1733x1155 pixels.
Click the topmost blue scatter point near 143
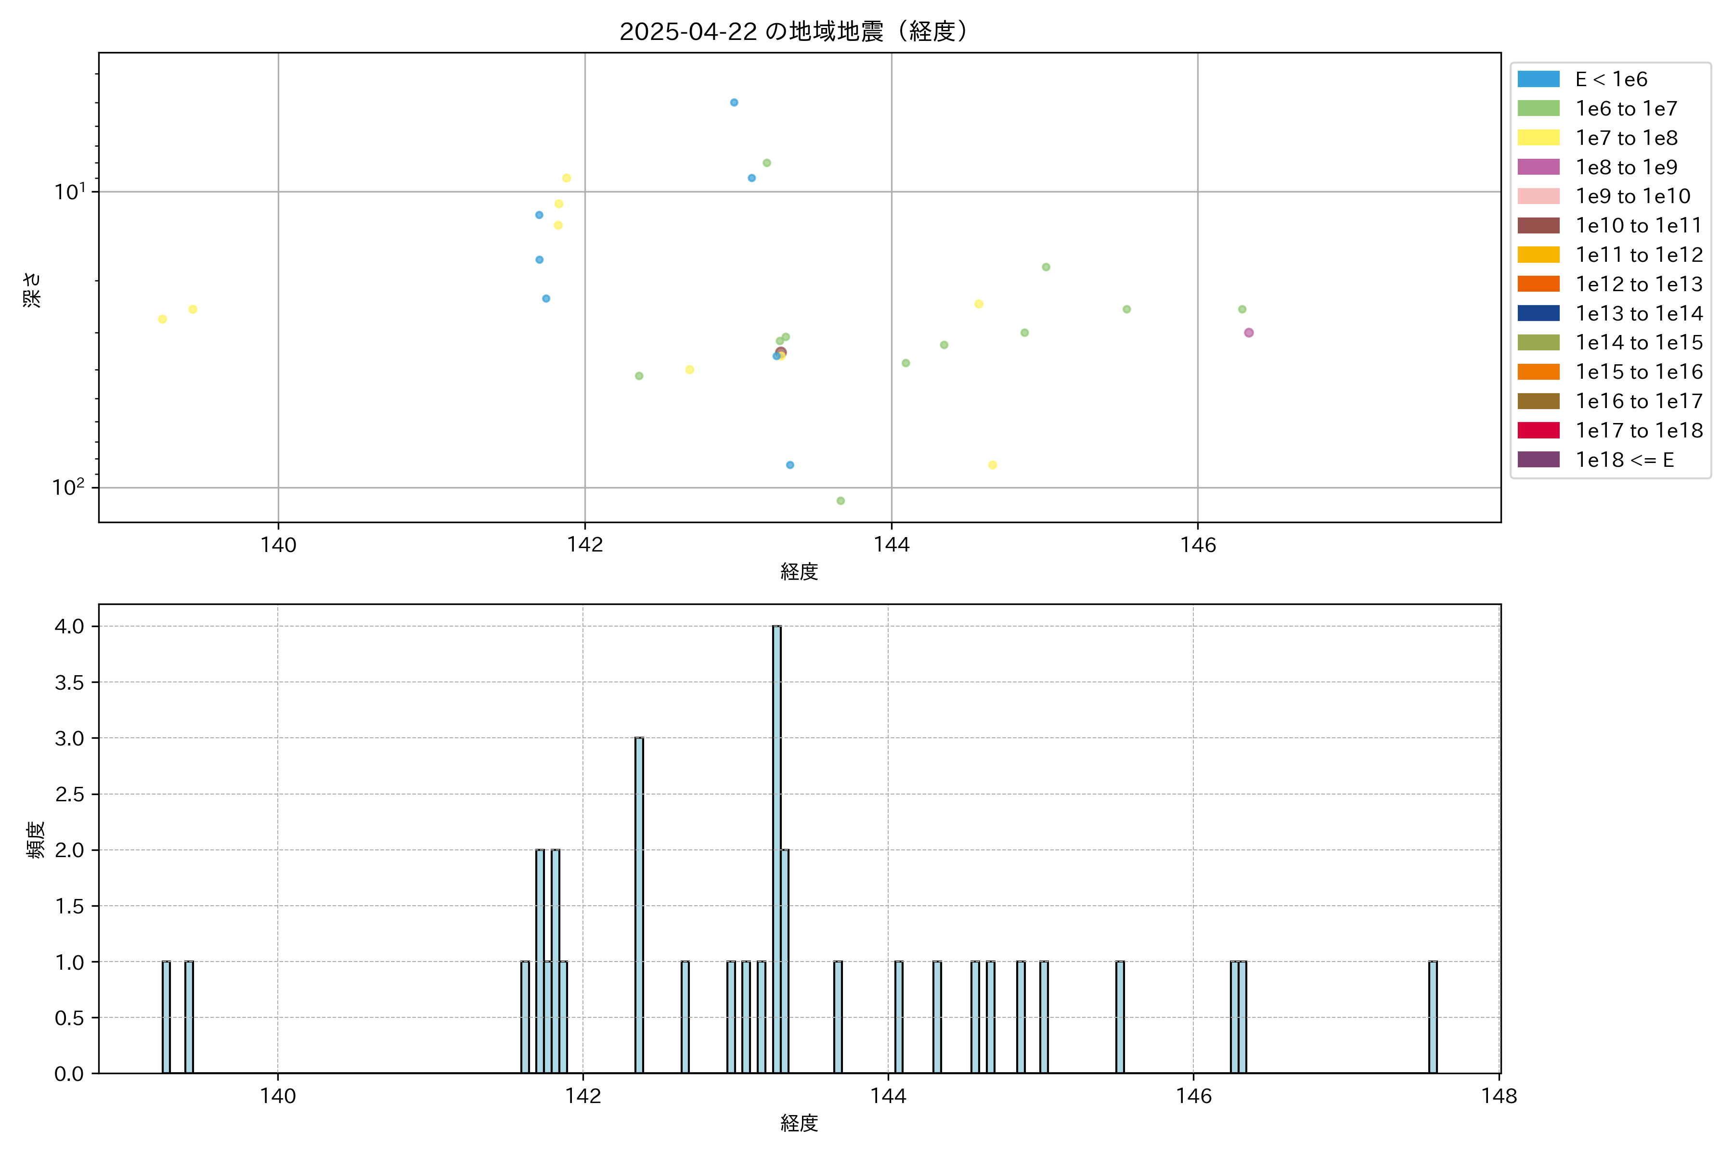pyautogui.click(x=734, y=103)
